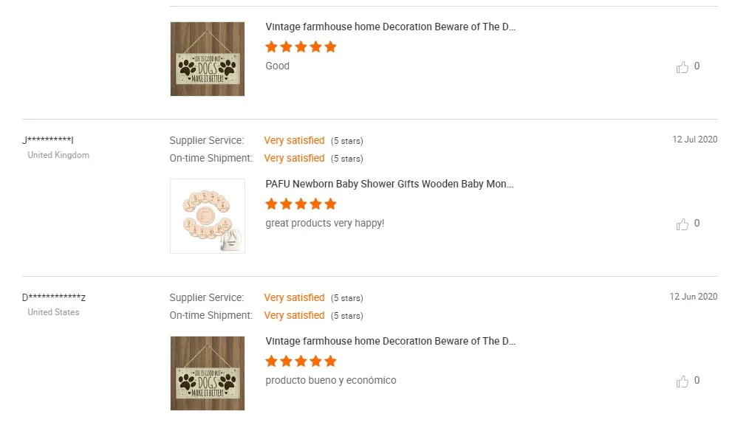
Task: Click reviewer name J**********l
Action: coord(48,140)
